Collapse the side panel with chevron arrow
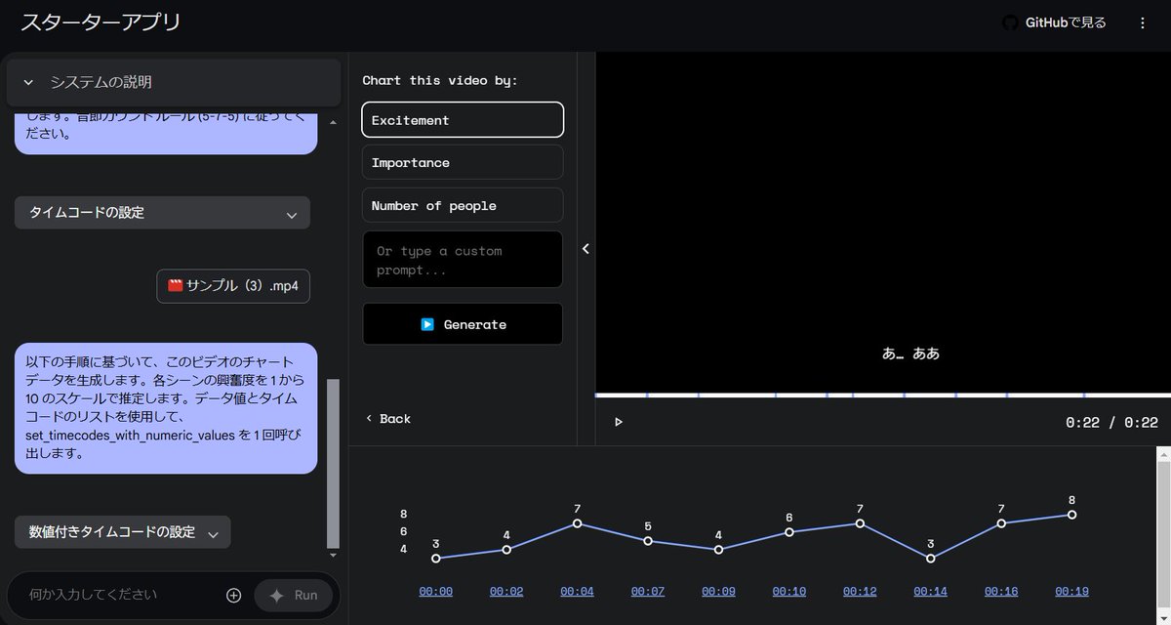The image size is (1171, 625). click(585, 249)
